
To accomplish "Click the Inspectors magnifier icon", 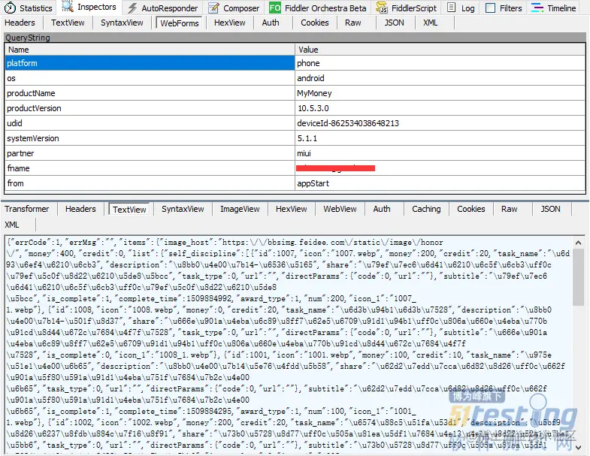I will click(x=68, y=7).
